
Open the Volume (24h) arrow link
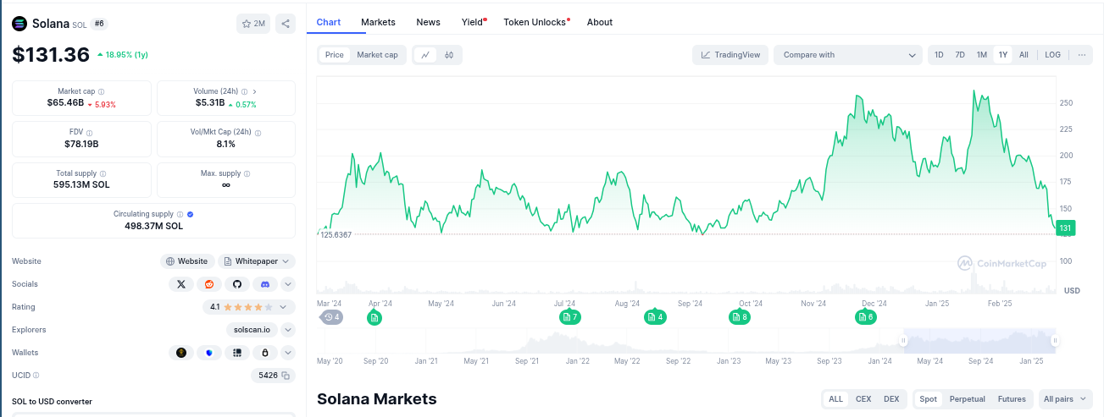pyautogui.click(x=255, y=91)
